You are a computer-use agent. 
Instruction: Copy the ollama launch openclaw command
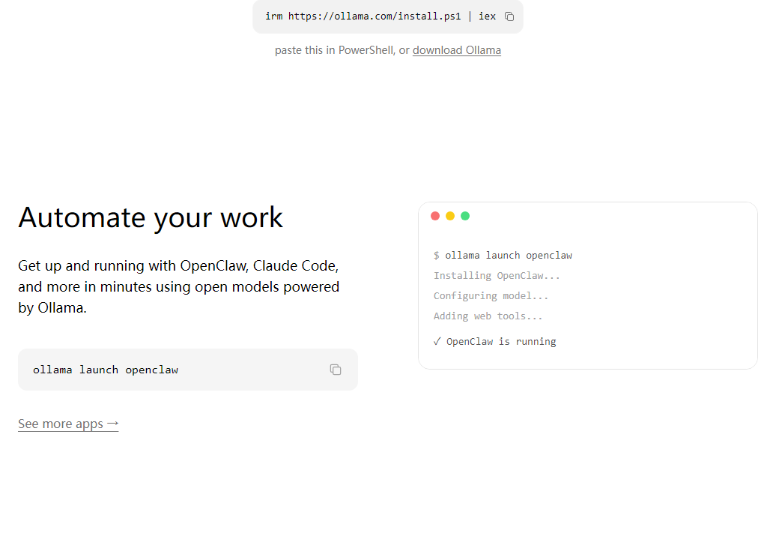(336, 370)
